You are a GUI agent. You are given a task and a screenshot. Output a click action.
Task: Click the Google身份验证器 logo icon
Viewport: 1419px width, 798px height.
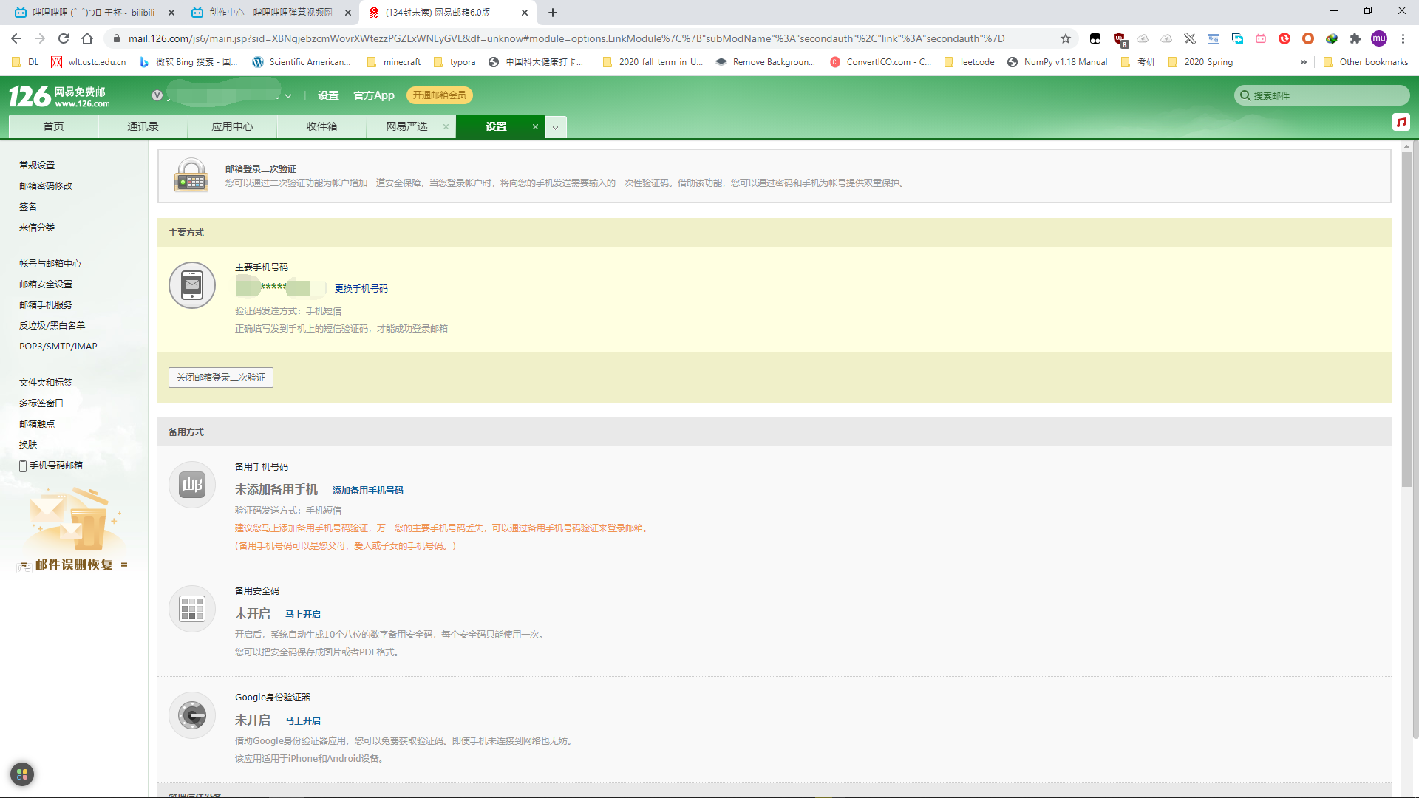click(x=191, y=715)
